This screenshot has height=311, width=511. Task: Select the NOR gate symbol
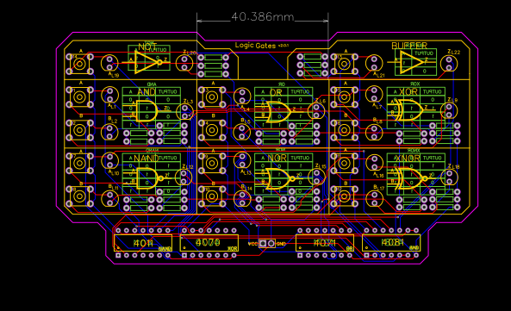(280, 178)
